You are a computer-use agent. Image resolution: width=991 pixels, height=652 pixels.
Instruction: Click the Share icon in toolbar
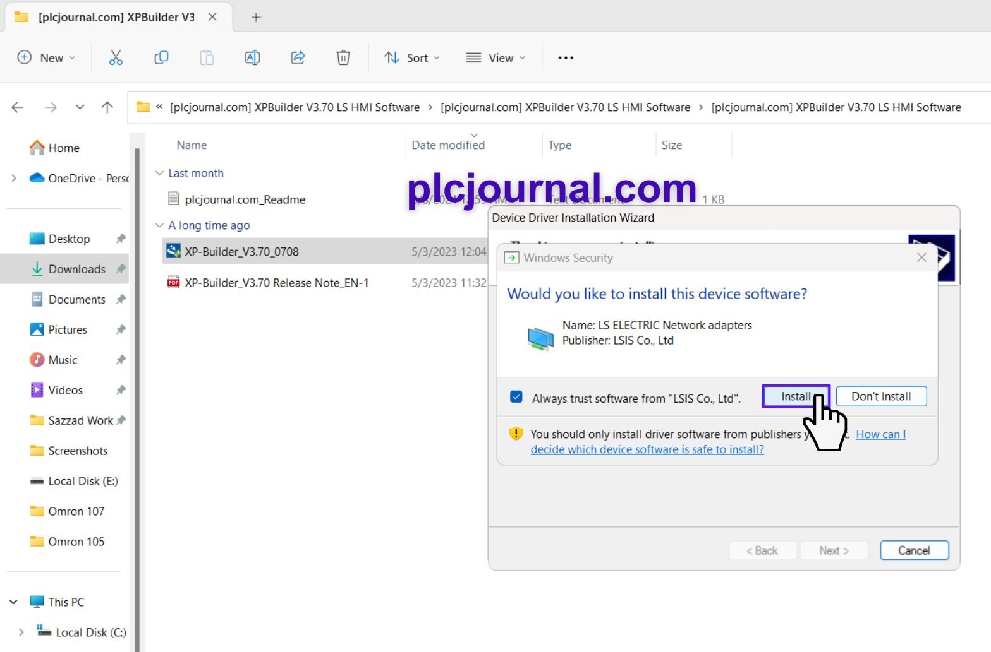click(298, 58)
